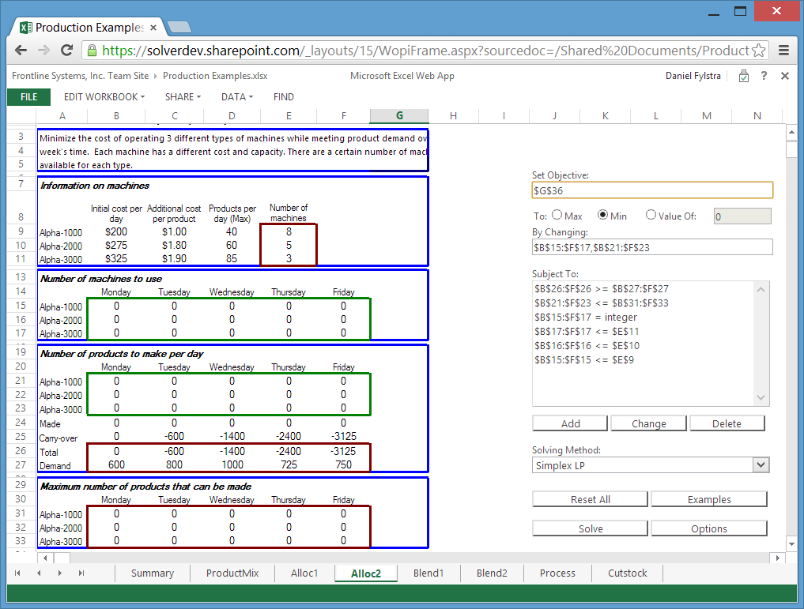Switch to the ProductMix sheet tab
The image size is (804, 609).
click(232, 573)
